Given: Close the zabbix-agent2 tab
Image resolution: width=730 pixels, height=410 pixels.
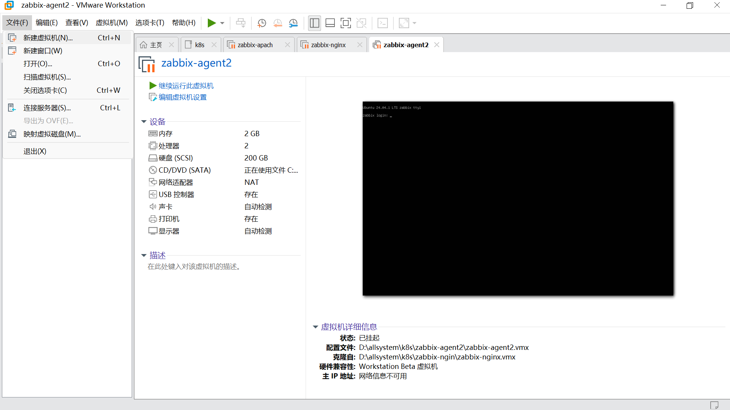Looking at the screenshot, I should click(437, 45).
